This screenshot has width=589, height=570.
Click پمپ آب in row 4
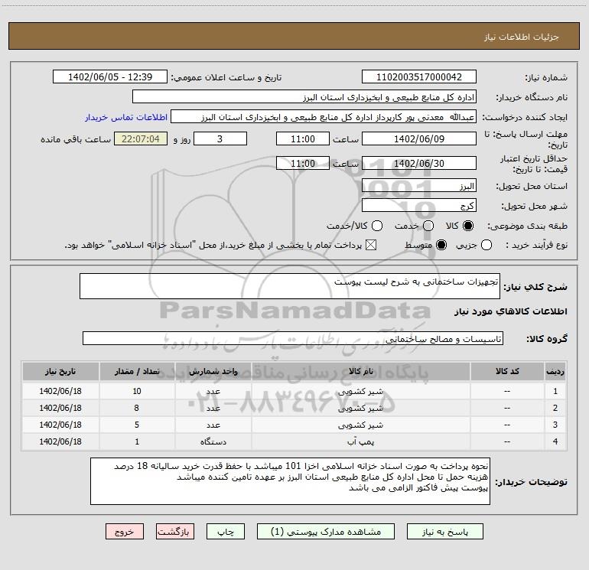(x=360, y=442)
